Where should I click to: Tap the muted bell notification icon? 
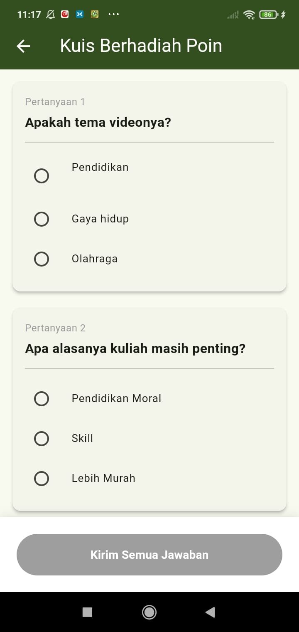[x=51, y=15]
